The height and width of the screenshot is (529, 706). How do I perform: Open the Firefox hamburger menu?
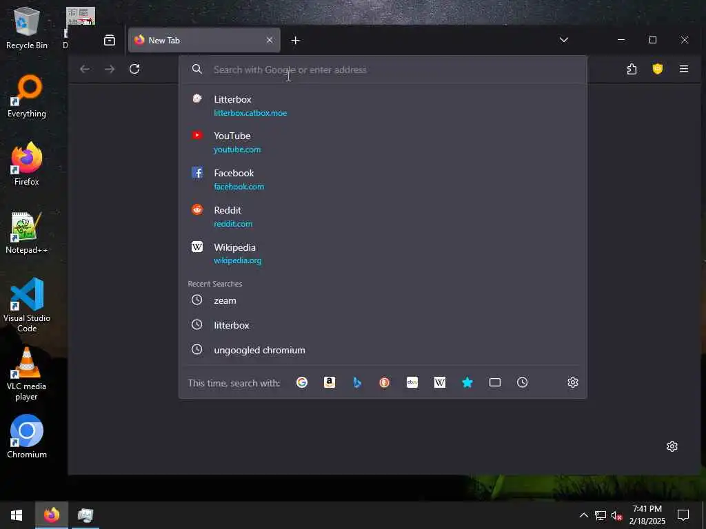tap(684, 69)
